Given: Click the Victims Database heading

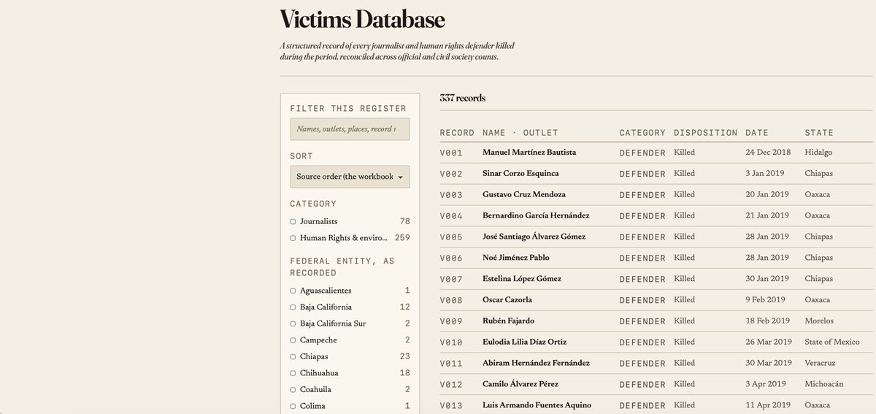Looking at the screenshot, I should pyautogui.click(x=362, y=18).
